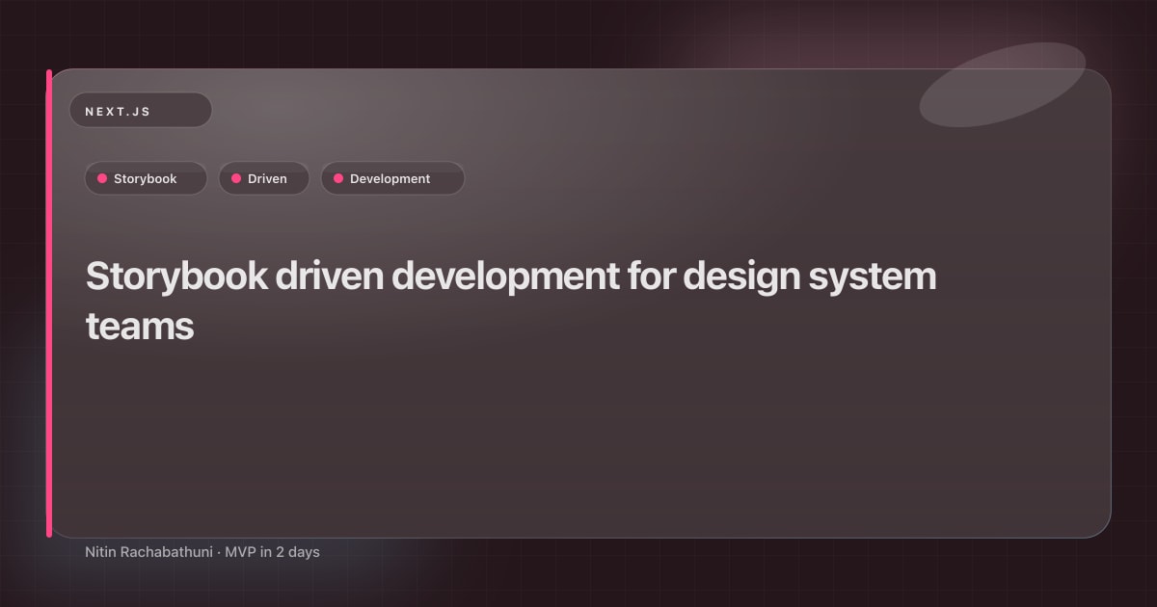The height and width of the screenshot is (607, 1157).
Task: Select the Driven tag chip
Action: pyautogui.click(x=264, y=178)
